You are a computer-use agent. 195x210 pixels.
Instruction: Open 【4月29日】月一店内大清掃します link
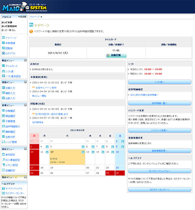click(x=52, y=114)
